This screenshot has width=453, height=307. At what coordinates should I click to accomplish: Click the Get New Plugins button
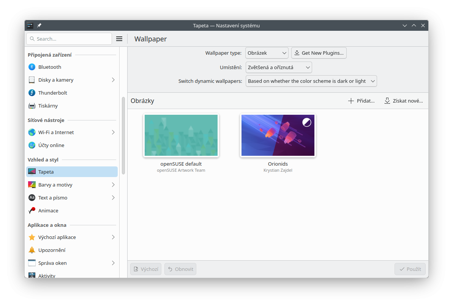[319, 53]
